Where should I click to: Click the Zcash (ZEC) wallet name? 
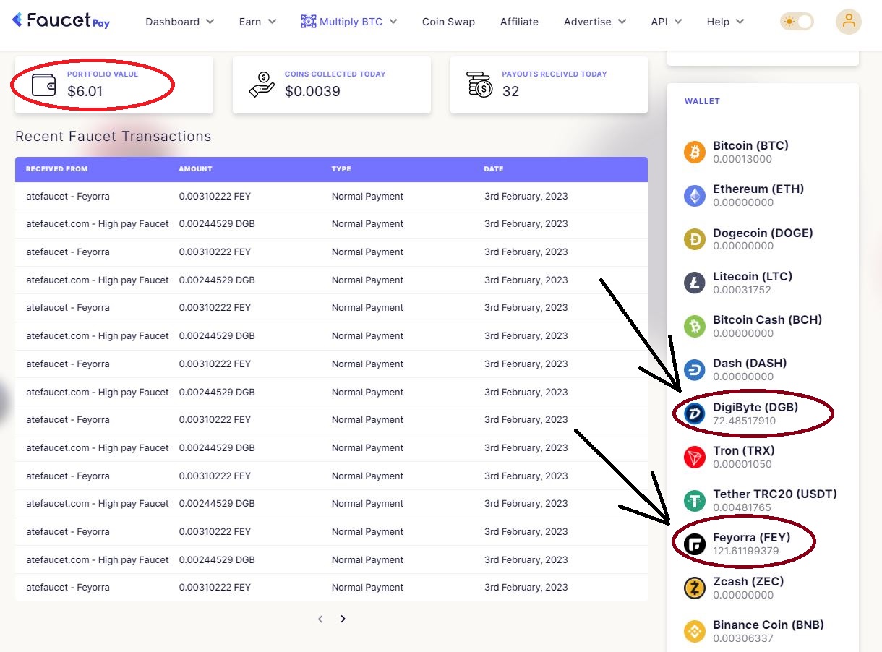point(748,581)
